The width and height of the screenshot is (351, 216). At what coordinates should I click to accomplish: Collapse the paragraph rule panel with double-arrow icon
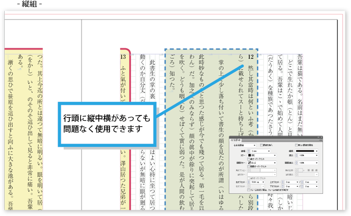318,137
